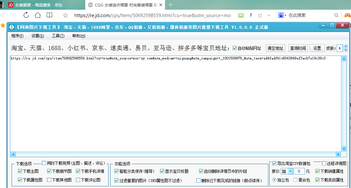Image resolution: width=351 pixels, height=188 pixels.
Task: Click the 设置 button beside 查询时间
Action: tap(317, 48)
